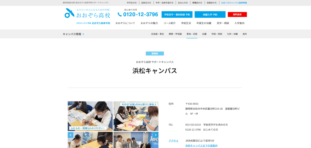
Task: Click the phone icon beside 0120-12-3796
Action: [x=120, y=14]
